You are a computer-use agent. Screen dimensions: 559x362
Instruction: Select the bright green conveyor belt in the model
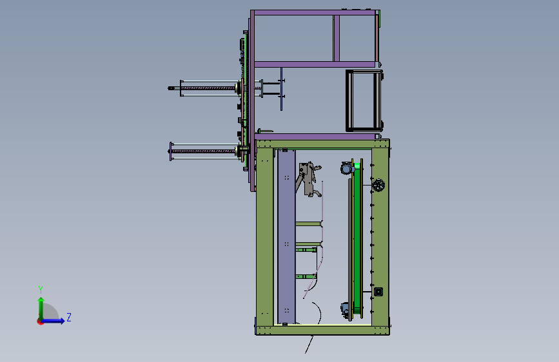357,238
